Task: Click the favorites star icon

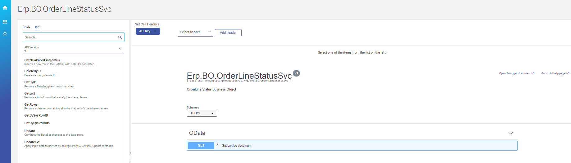Action: point(5,33)
